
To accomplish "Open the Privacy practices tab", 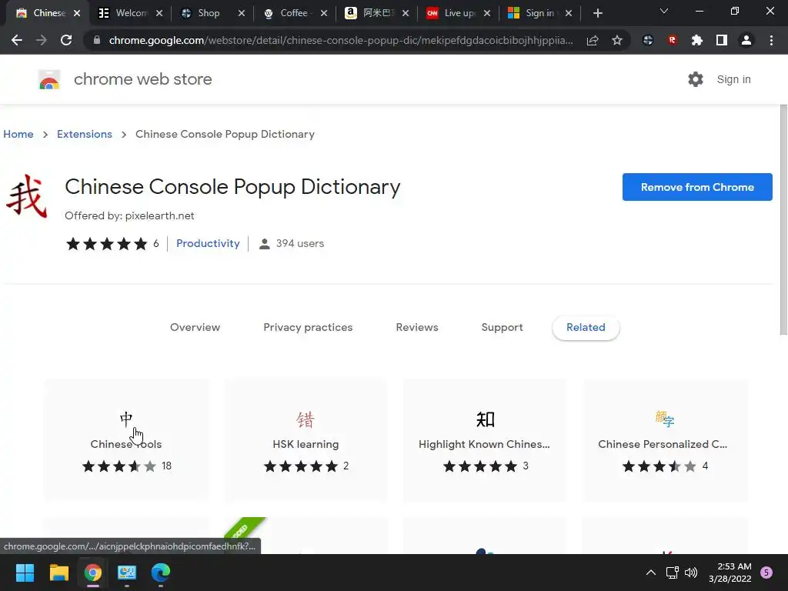I will tap(308, 327).
